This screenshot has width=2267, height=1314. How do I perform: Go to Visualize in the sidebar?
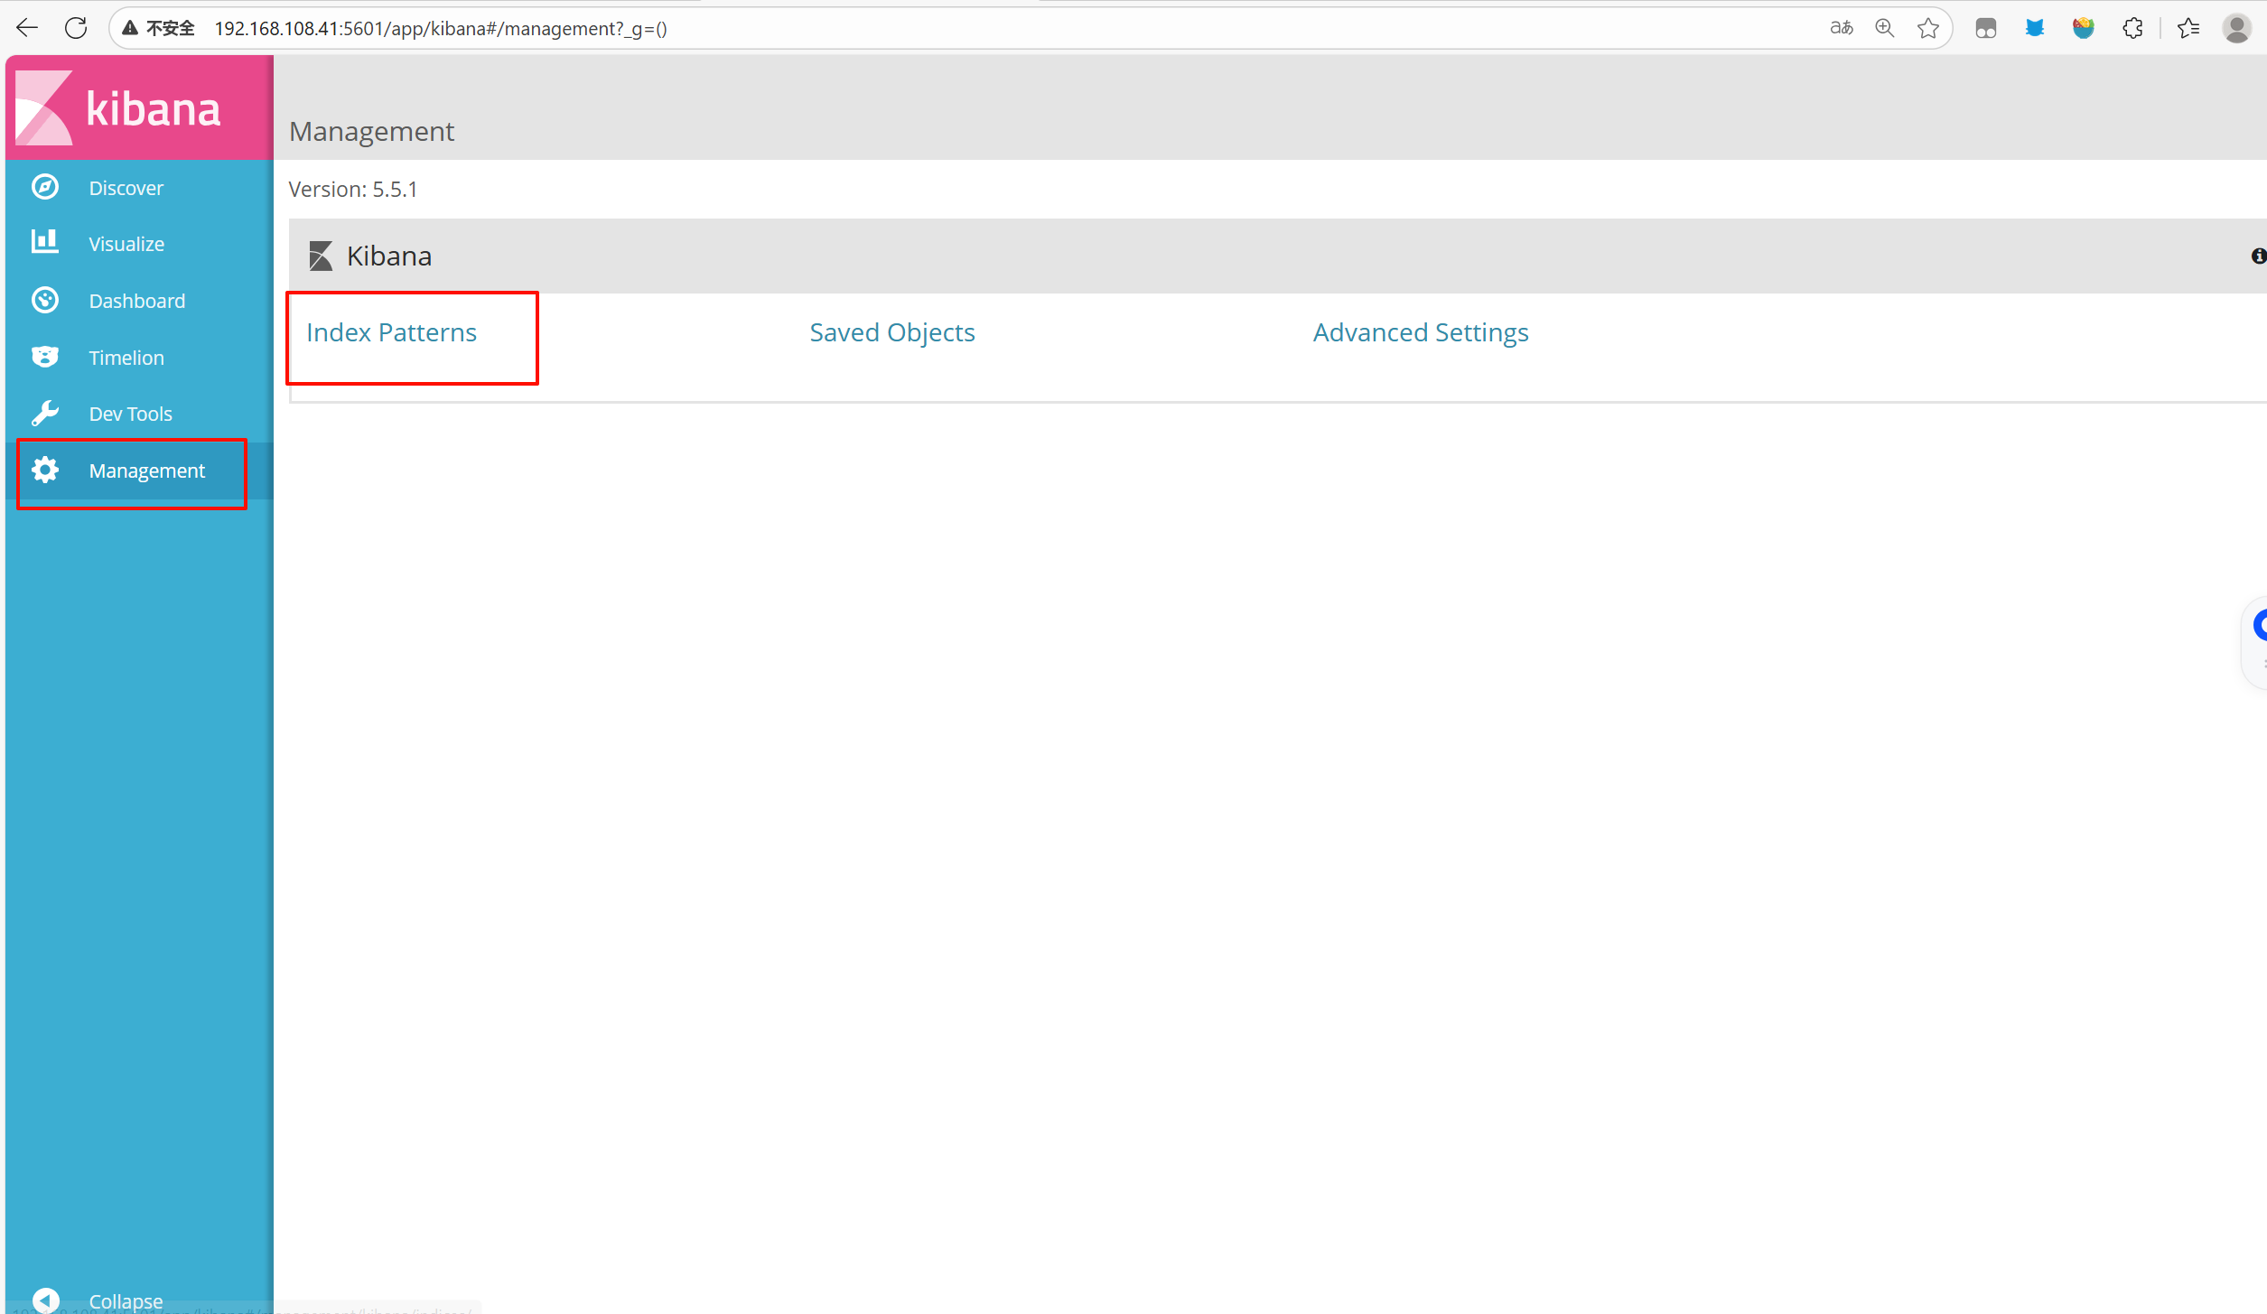coord(126,244)
